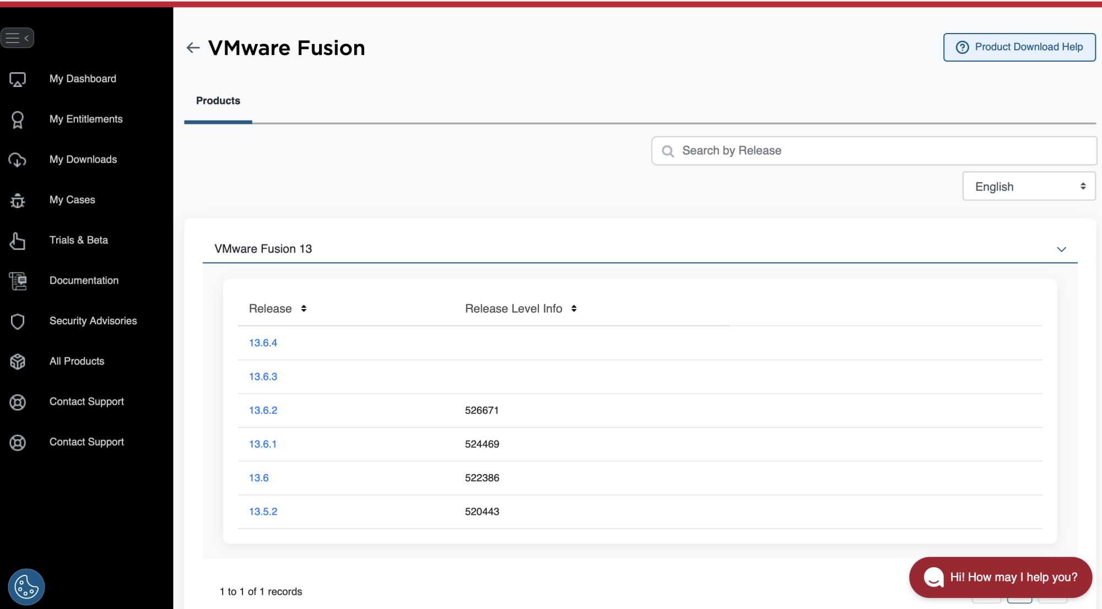Collapse the VMware Fusion 13 section chevron
Screen dimensions: 1102x609
[1061, 249]
